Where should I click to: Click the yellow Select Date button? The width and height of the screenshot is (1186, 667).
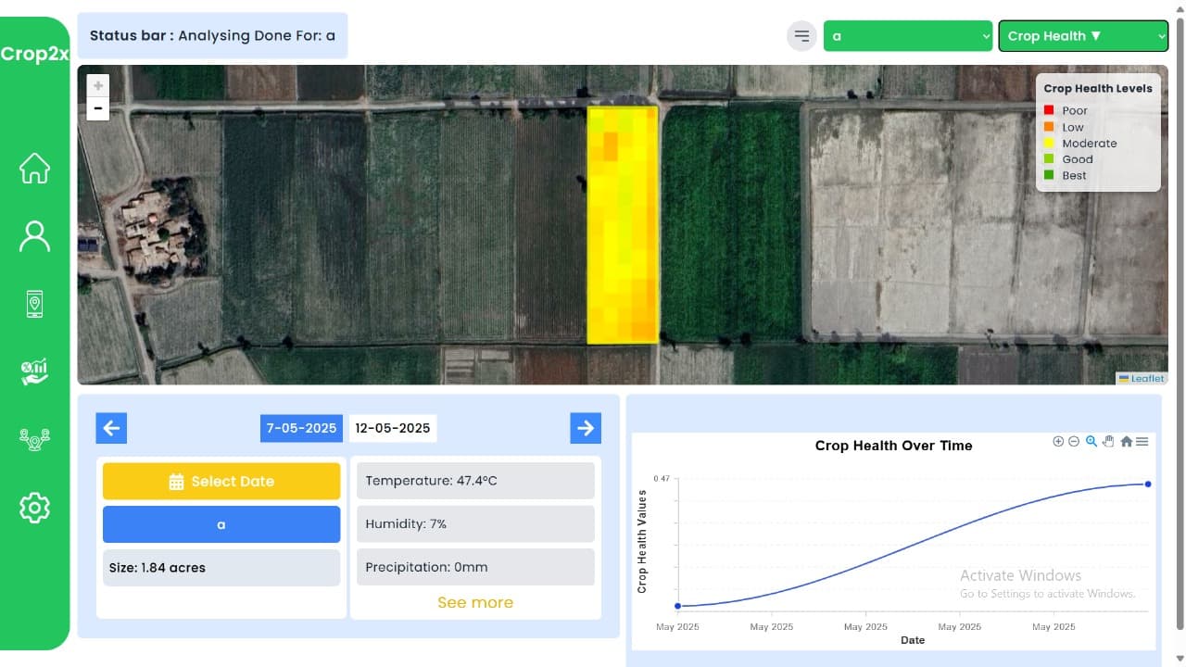pyautogui.click(x=221, y=481)
